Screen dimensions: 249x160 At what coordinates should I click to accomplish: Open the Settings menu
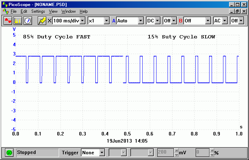[x=38, y=11]
